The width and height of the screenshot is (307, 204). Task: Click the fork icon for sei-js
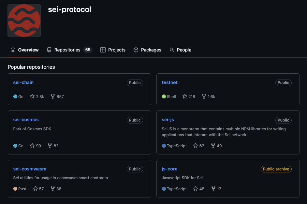pyautogui.click(x=213, y=146)
